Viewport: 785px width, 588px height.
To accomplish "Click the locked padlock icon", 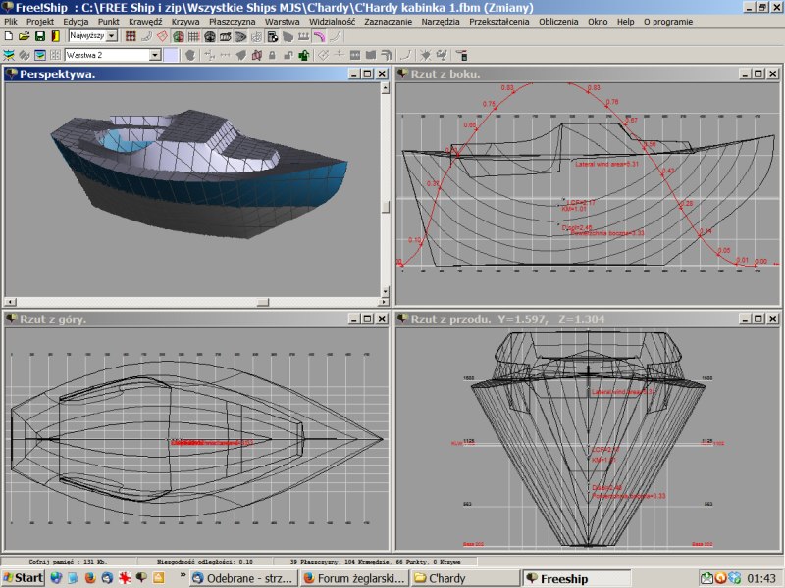I will 271,56.
